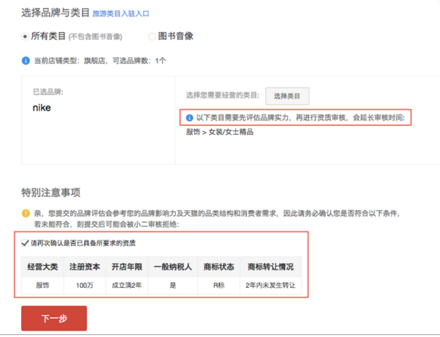The image size is (440, 337).
Task: Click the 选择品牌与类目 heading
Action: 55,12
